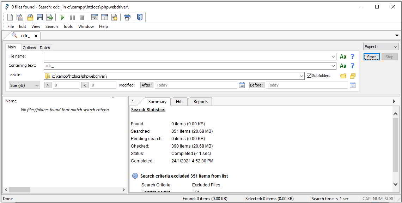Click the Stop square toolbar icon
The image size is (402, 203).
tap(82, 18)
